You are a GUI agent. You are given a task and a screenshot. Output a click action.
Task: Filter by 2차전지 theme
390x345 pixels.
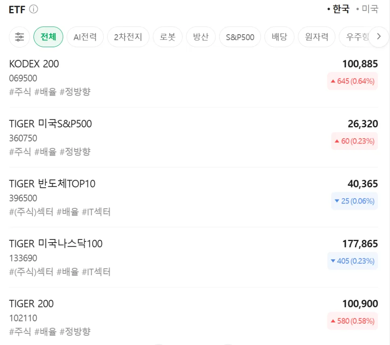coord(128,37)
